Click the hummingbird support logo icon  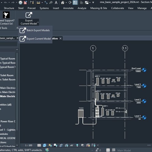pyautogui.click(x=6, y=15)
